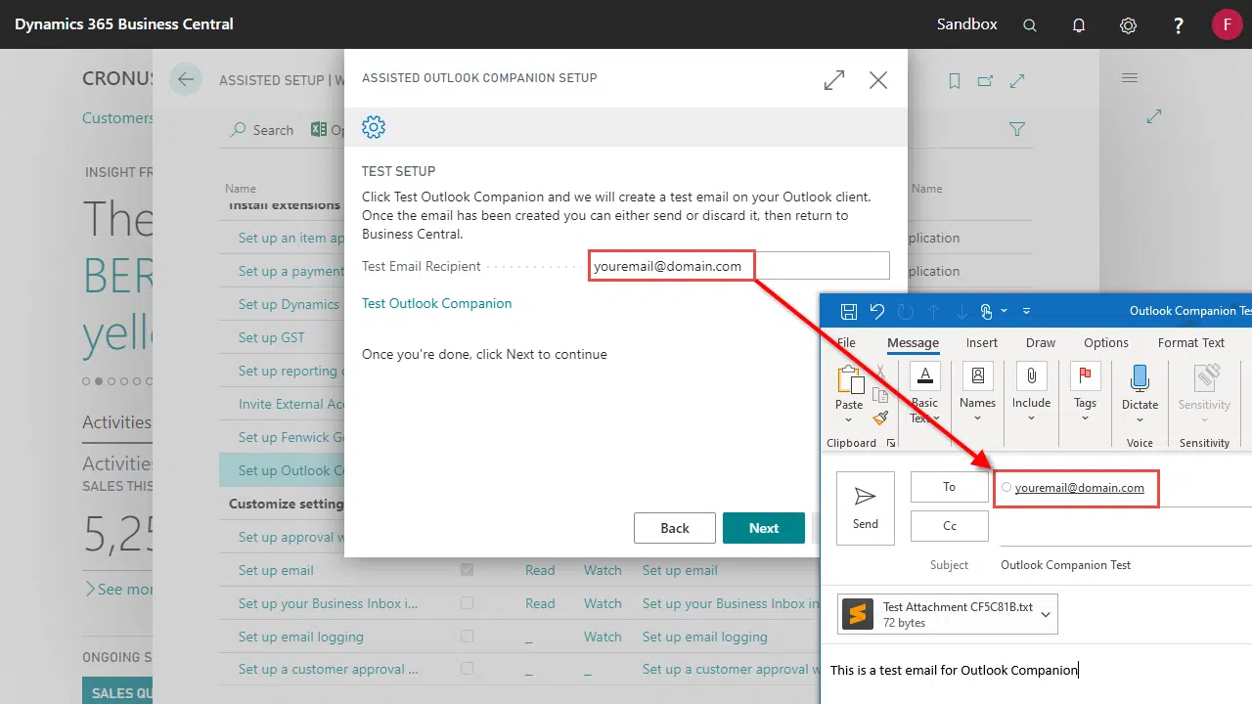Toggle the Set up email logging checkbox
The width and height of the screenshot is (1252, 704).
pos(467,637)
